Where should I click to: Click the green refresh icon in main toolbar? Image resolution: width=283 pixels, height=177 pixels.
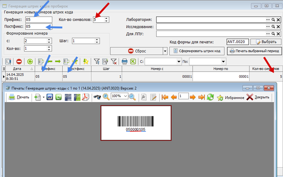coord(30,61)
